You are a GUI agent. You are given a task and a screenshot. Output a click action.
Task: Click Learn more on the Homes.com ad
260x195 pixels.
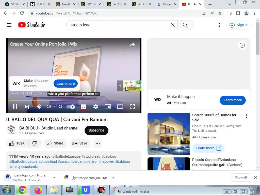[208, 148]
